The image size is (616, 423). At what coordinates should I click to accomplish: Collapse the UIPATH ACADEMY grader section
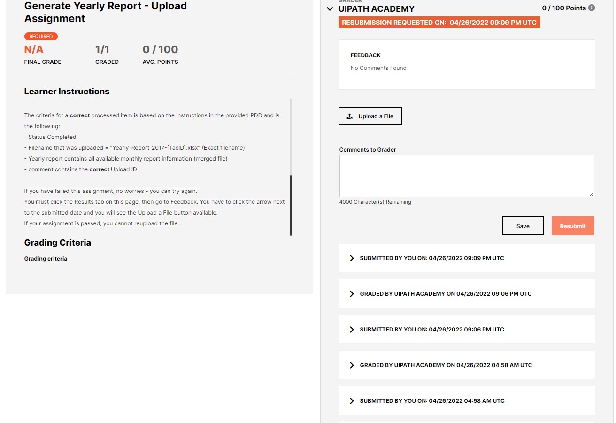(x=330, y=8)
